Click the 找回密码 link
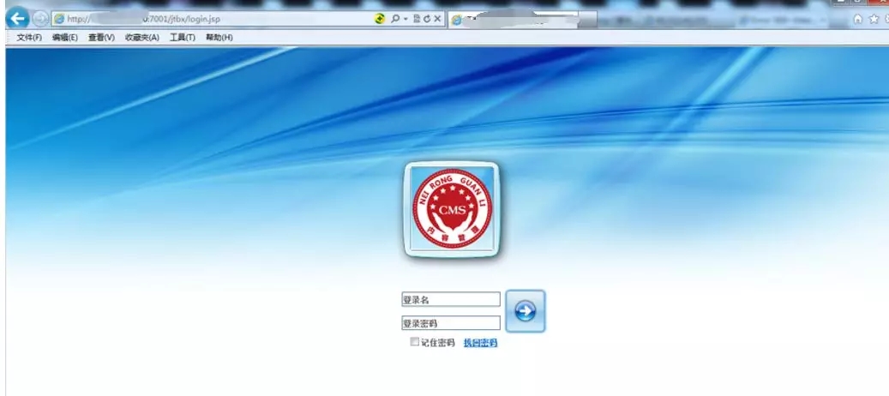This screenshot has height=396, width=889. [x=480, y=343]
